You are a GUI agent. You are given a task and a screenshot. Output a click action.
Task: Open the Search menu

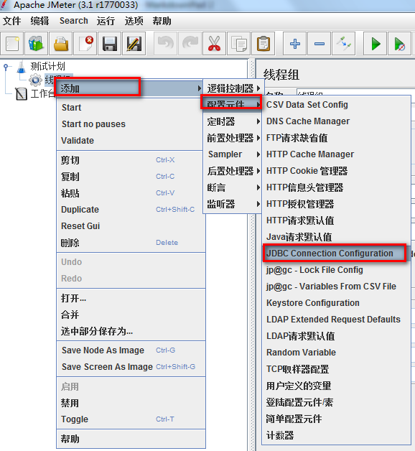point(74,21)
